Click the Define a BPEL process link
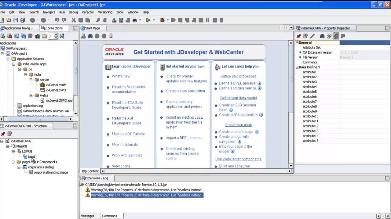391x219 pixels. pos(237,83)
